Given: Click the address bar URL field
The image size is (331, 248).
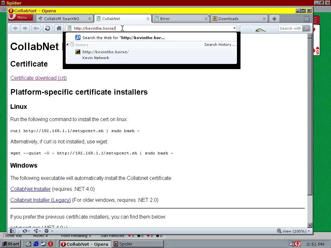Looking at the screenshot, I should [x=152, y=28].
